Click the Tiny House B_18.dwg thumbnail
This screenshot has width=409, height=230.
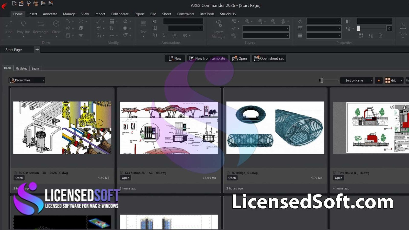pos(371,128)
